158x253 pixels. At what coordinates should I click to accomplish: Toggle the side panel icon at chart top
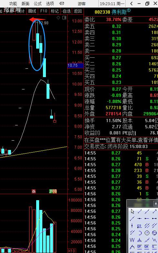pos(64,18)
